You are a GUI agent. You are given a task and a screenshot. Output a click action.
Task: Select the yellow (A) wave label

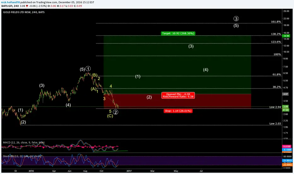94,89
